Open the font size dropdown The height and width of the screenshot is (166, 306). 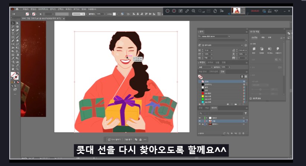[x=212, y=50]
